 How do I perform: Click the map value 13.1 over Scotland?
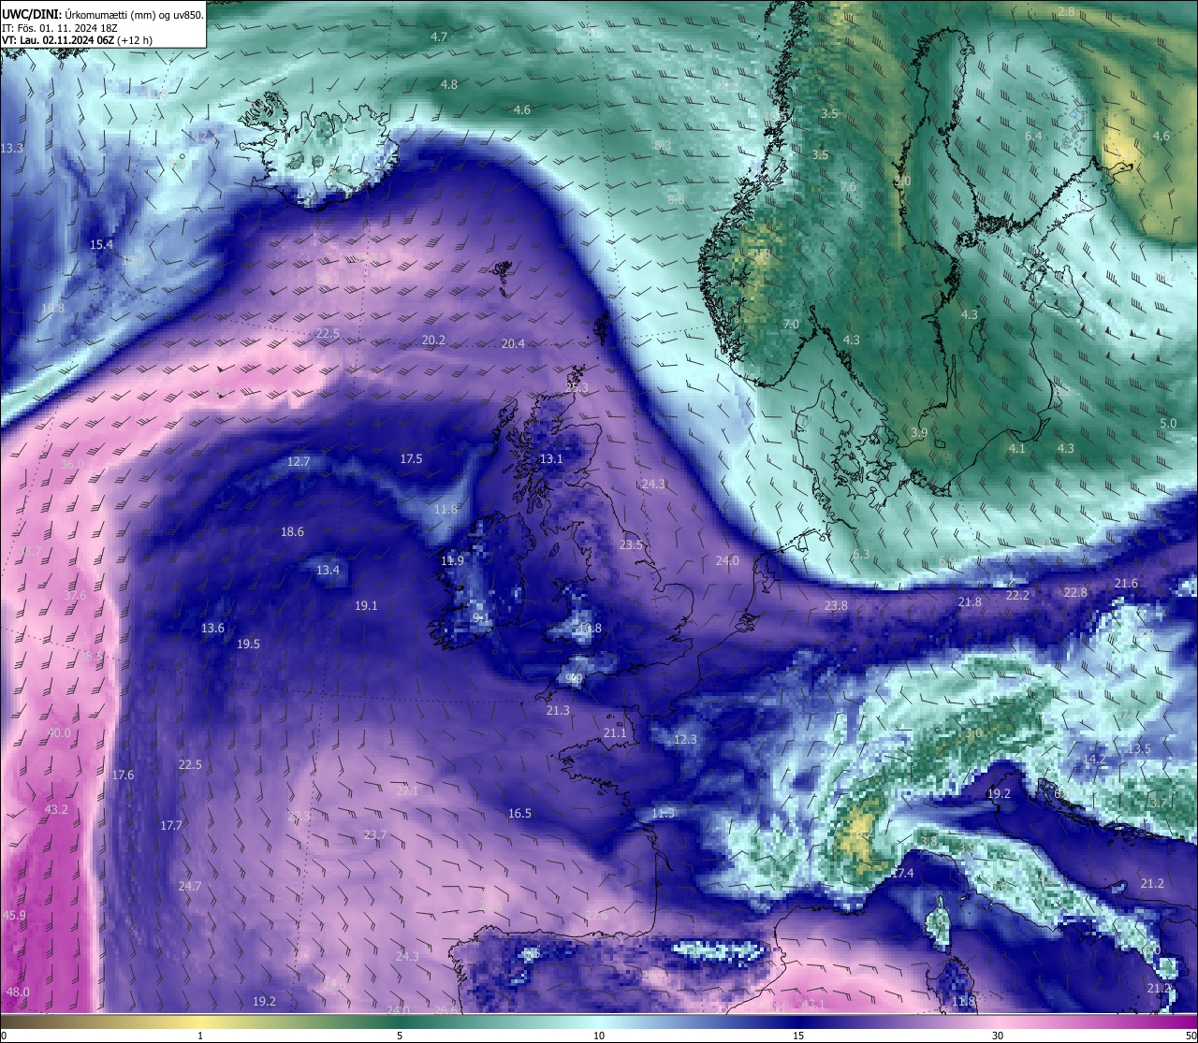click(551, 458)
